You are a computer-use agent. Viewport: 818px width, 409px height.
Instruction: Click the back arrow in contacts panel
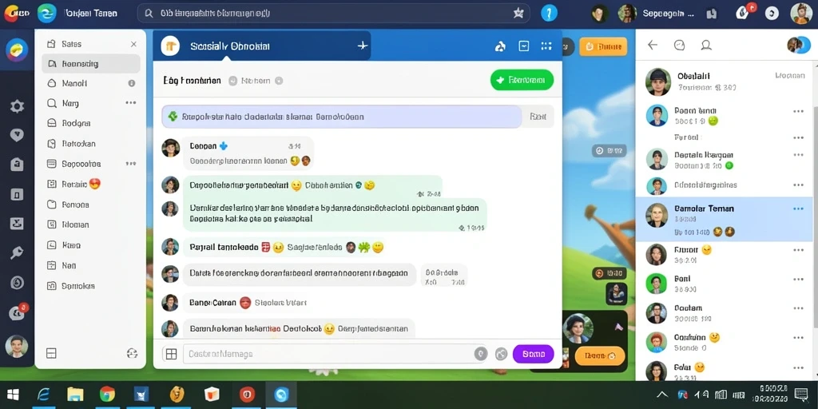653,45
